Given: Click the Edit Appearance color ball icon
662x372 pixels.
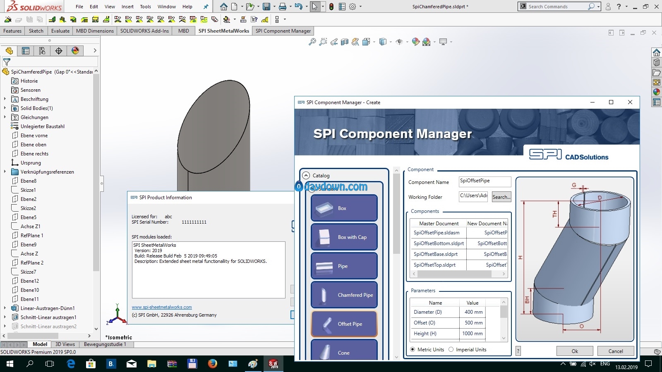Looking at the screenshot, I should (x=416, y=42).
